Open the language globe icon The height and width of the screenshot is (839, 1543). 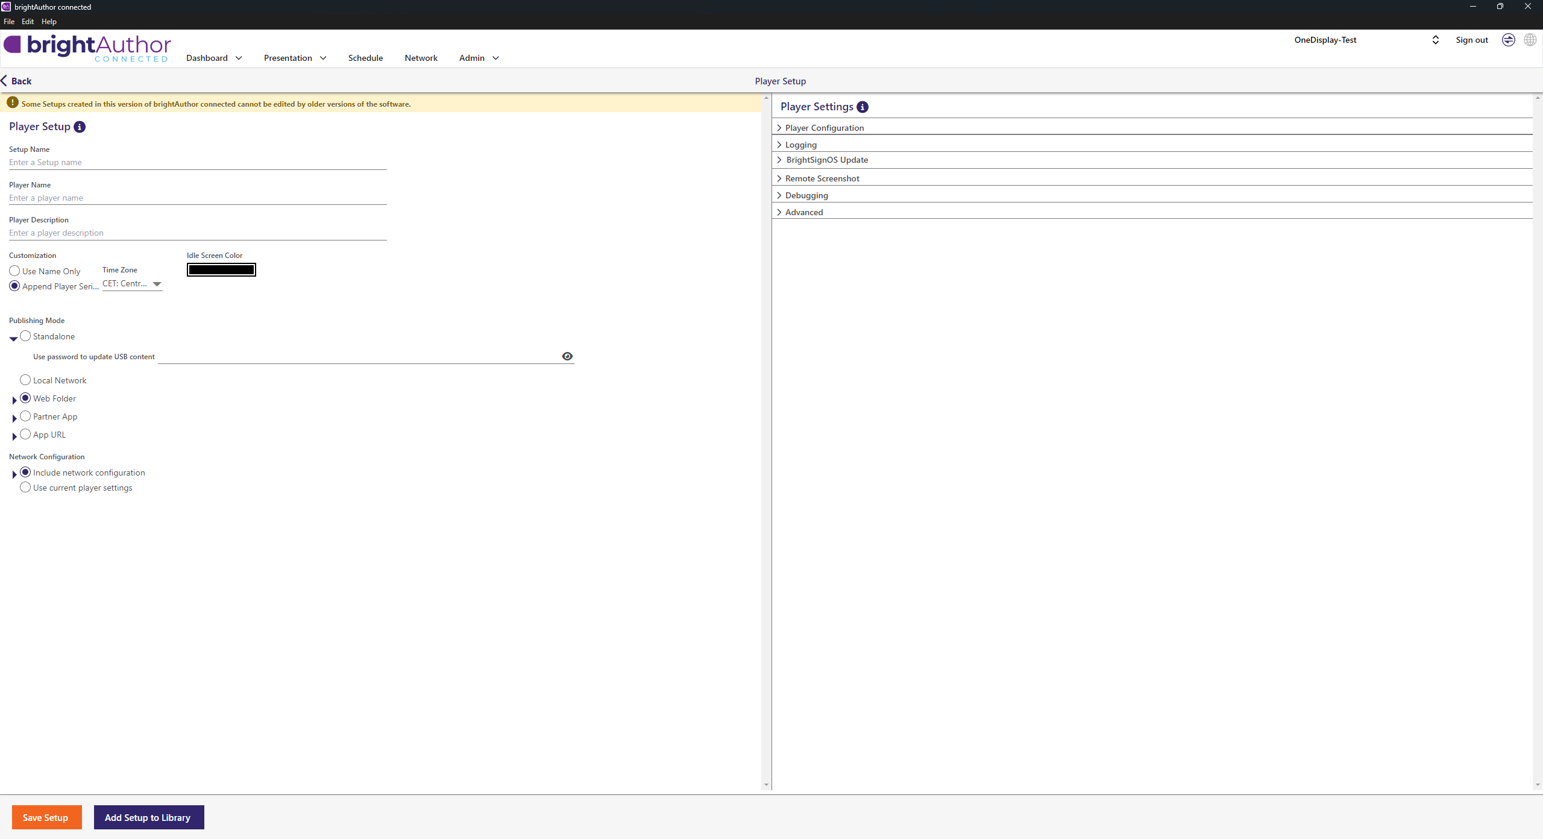coord(1530,40)
